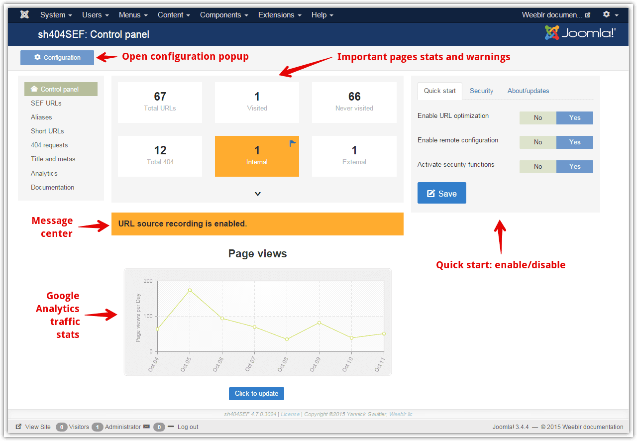The width and height of the screenshot is (637, 441).
Task: Open the Weeblr documen... site link
Action: coord(556,15)
